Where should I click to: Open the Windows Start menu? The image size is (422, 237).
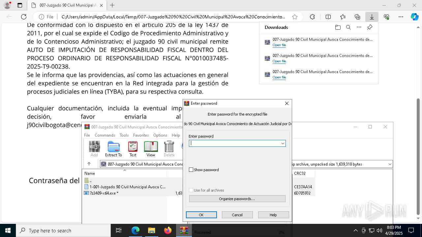click(x=8, y=230)
